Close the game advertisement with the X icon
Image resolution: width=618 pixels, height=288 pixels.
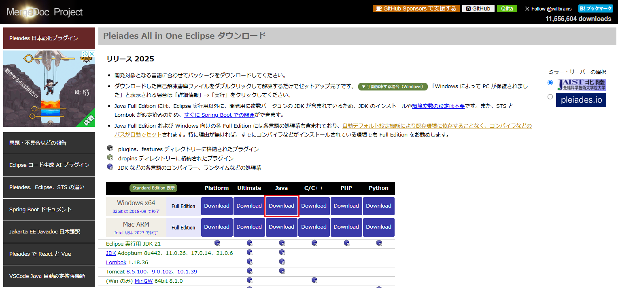(x=91, y=54)
